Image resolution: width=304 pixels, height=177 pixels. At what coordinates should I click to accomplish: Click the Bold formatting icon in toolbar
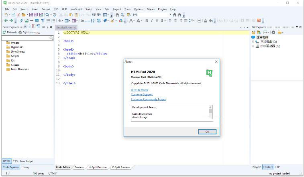click(147, 20)
